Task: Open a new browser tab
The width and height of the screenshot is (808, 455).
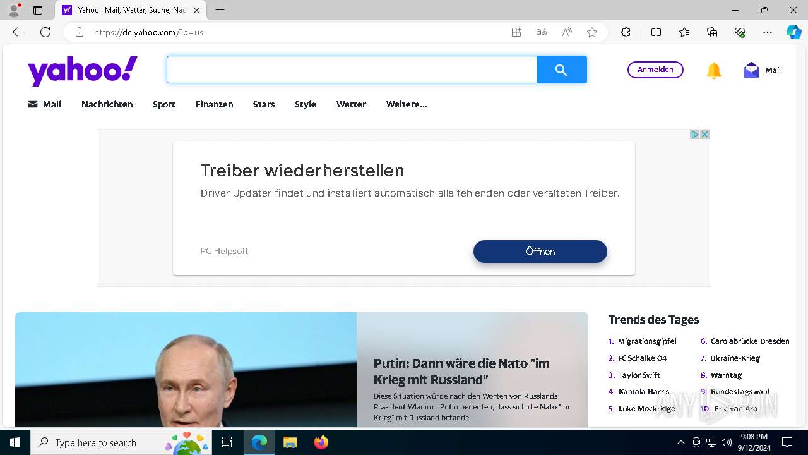Action: pos(220,10)
